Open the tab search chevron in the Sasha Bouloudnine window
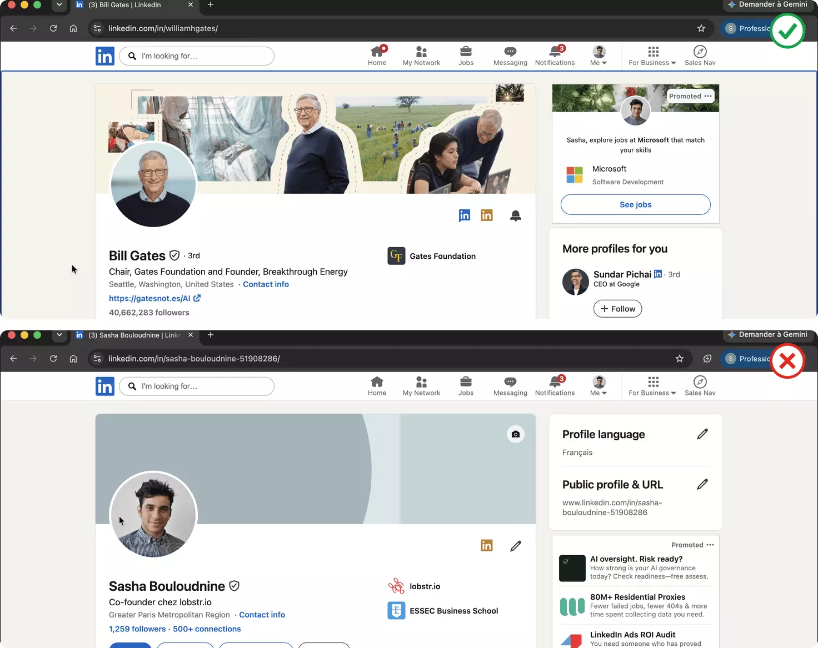818x648 pixels. (x=59, y=335)
